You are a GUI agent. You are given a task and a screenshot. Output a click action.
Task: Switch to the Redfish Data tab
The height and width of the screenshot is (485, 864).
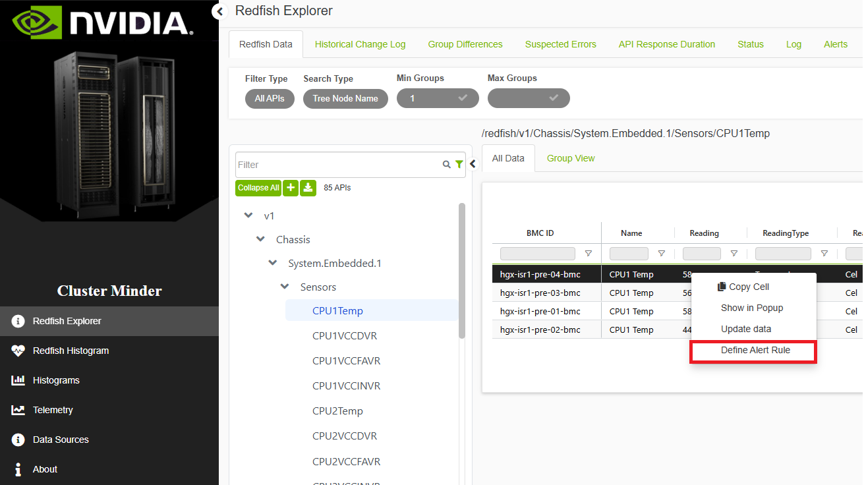[266, 44]
